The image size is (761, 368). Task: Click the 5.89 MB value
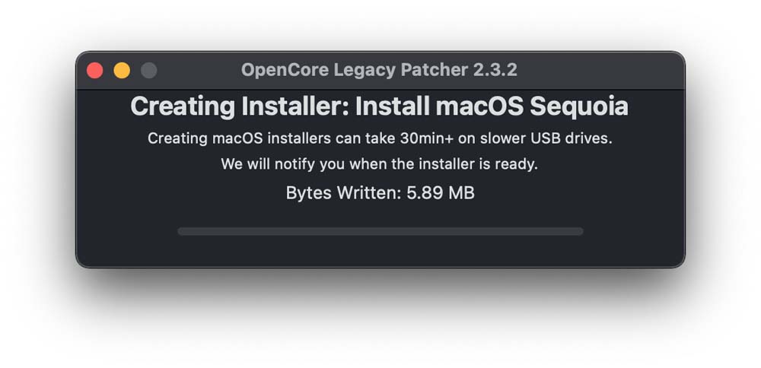point(441,193)
